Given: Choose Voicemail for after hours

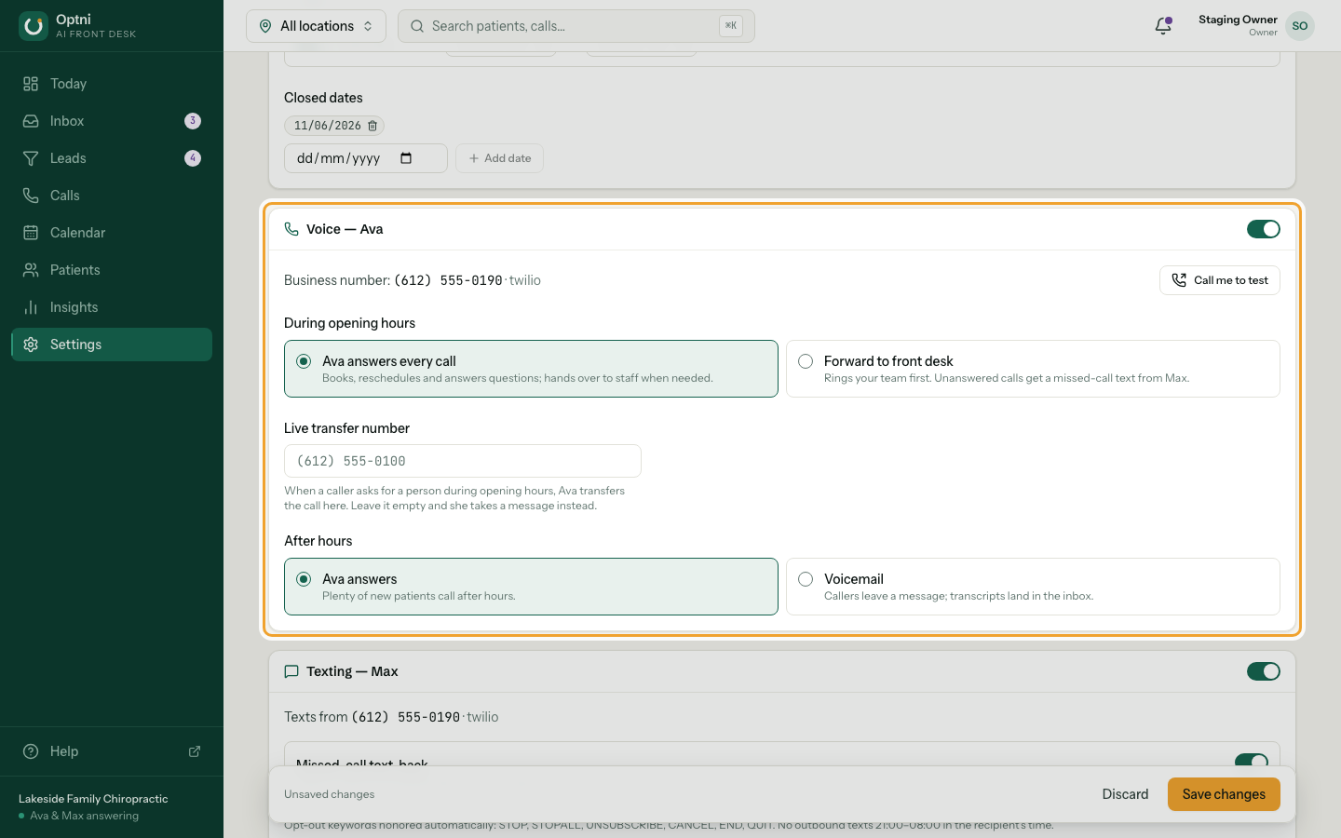Looking at the screenshot, I should coord(1033,587).
